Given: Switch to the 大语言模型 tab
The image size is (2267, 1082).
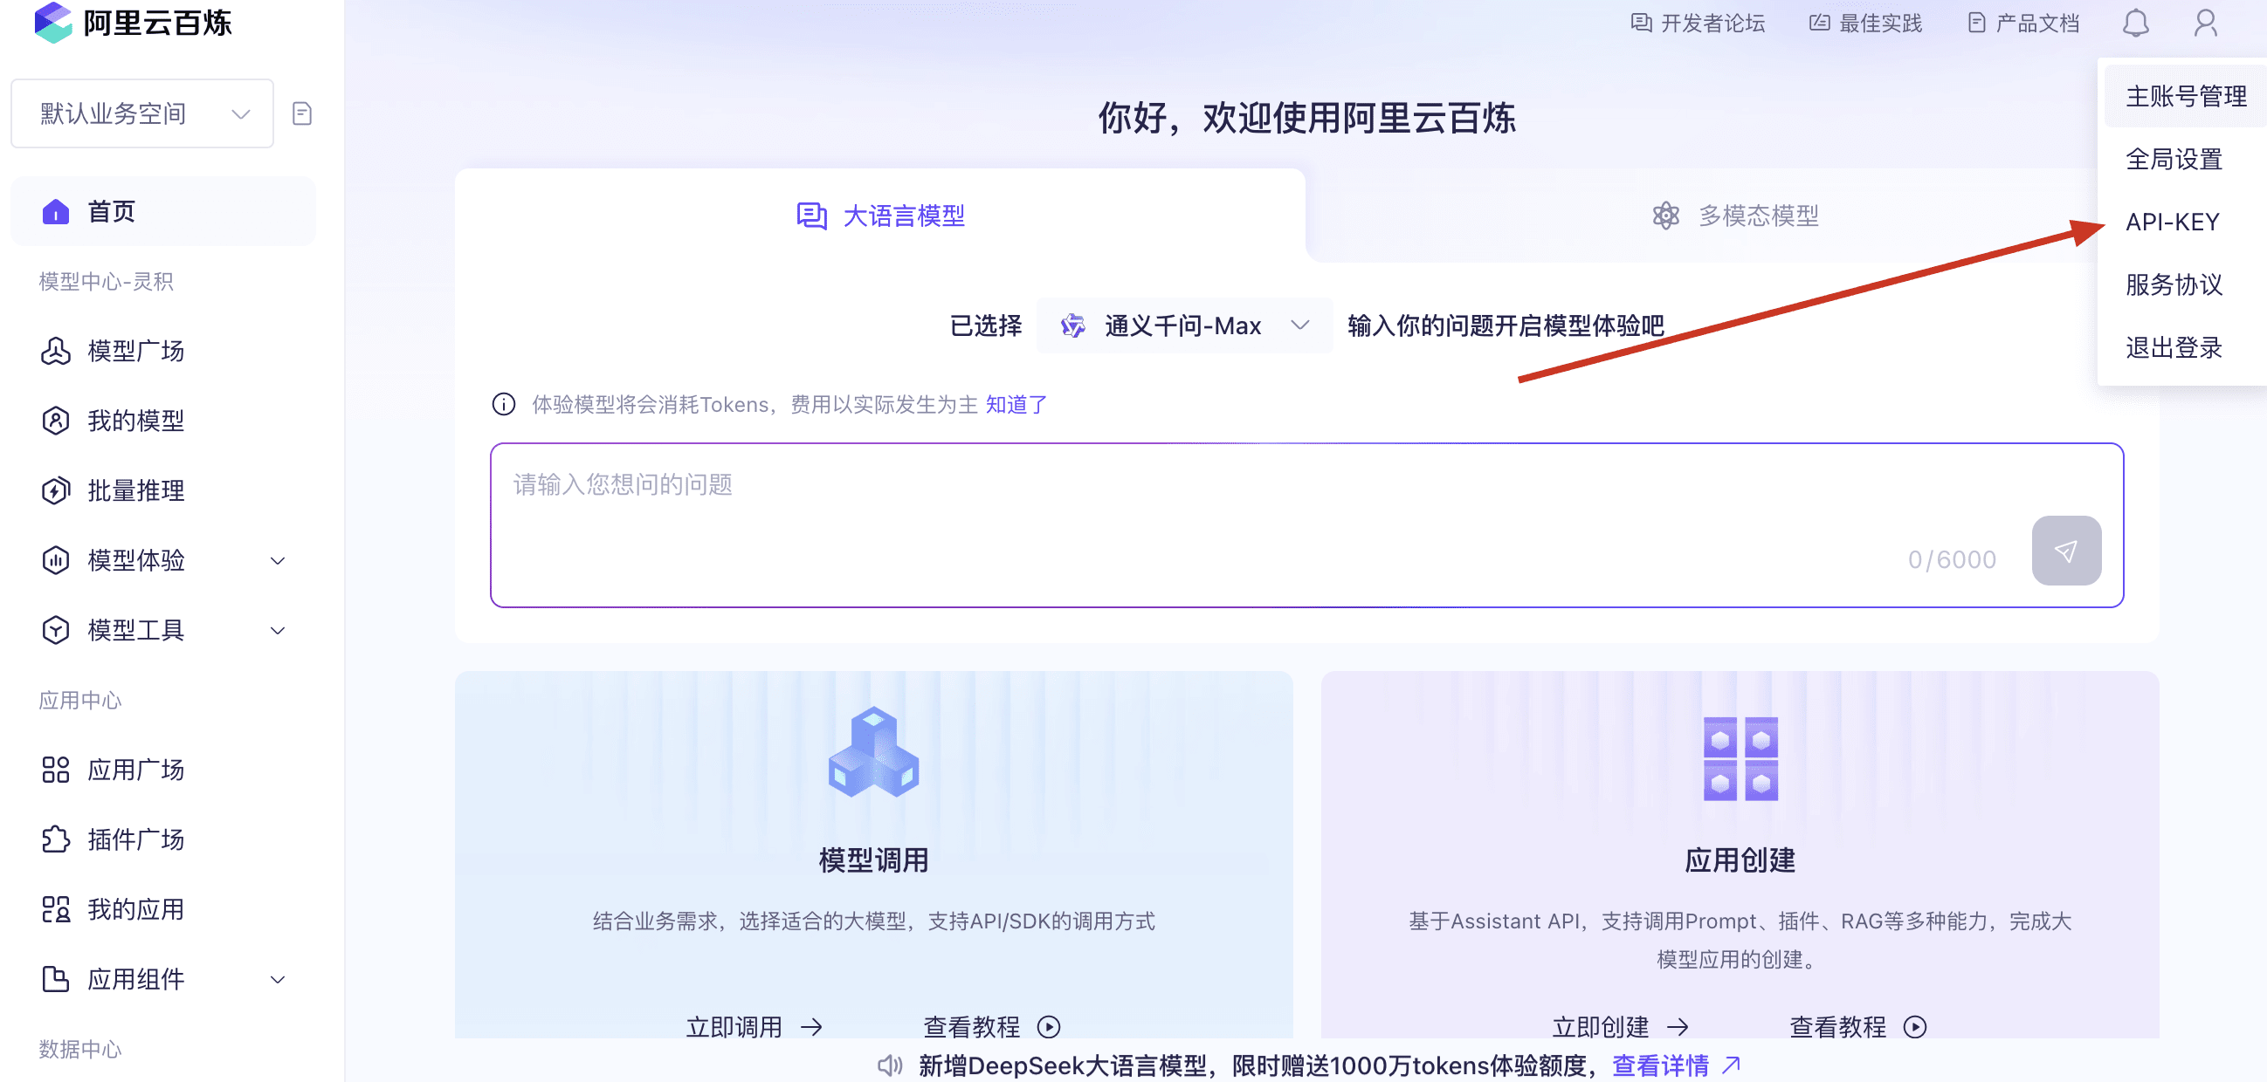Looking at the screenshot, I should [880, 216].
